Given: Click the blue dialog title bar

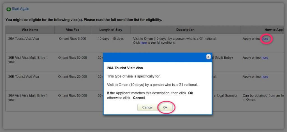Looking at the screenshot, I should [154, 57].
